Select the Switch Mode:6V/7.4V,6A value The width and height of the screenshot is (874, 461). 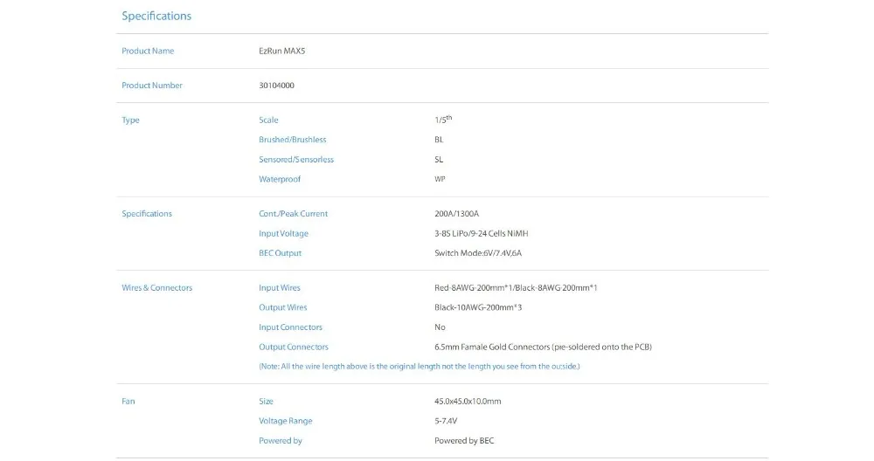click(x=478, y=253)
